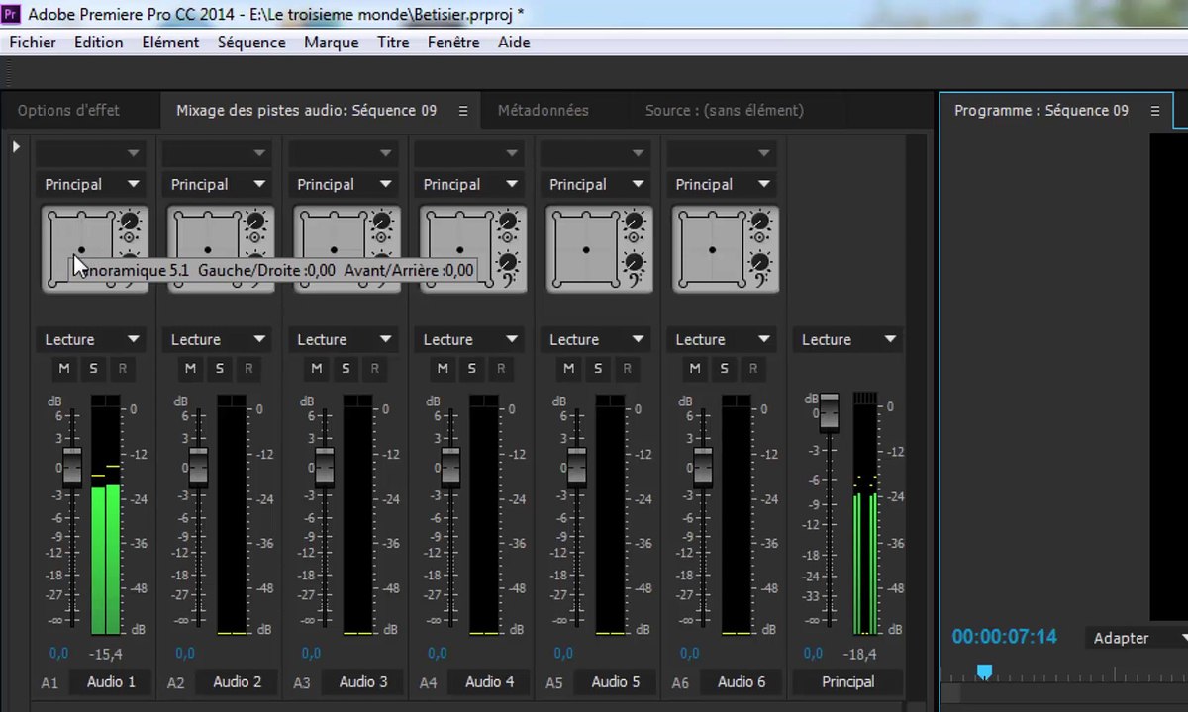Image resolution: width=1188 pixels, height=712 pixels.
Task: Click the Principal track name label
Action: [x=848, y=682]
